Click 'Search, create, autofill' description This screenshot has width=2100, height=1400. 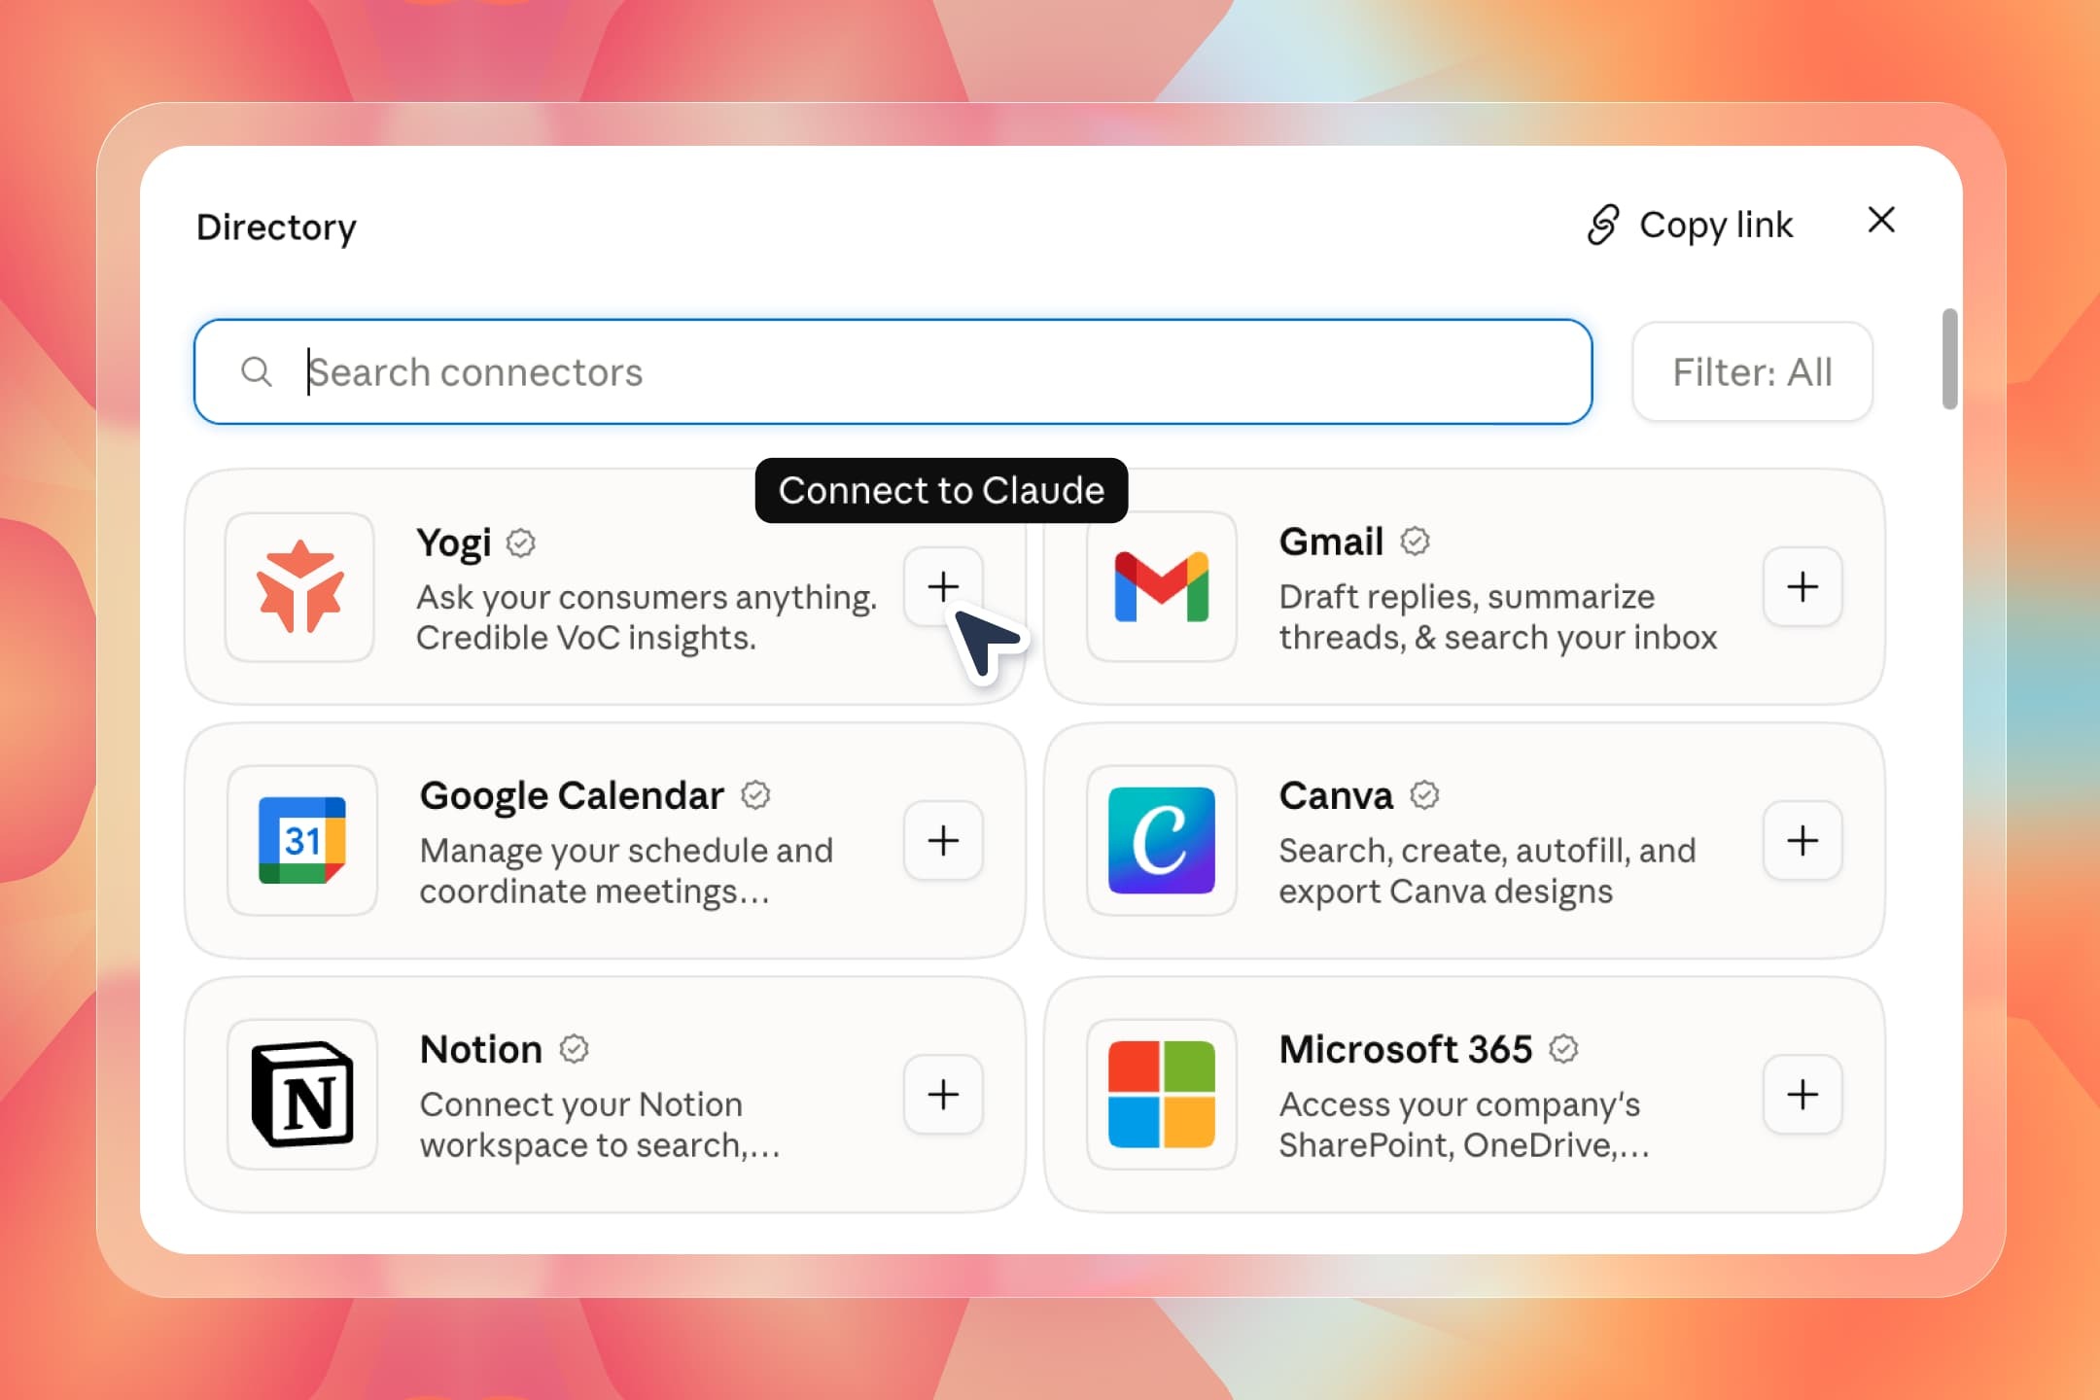point(1487,871)
